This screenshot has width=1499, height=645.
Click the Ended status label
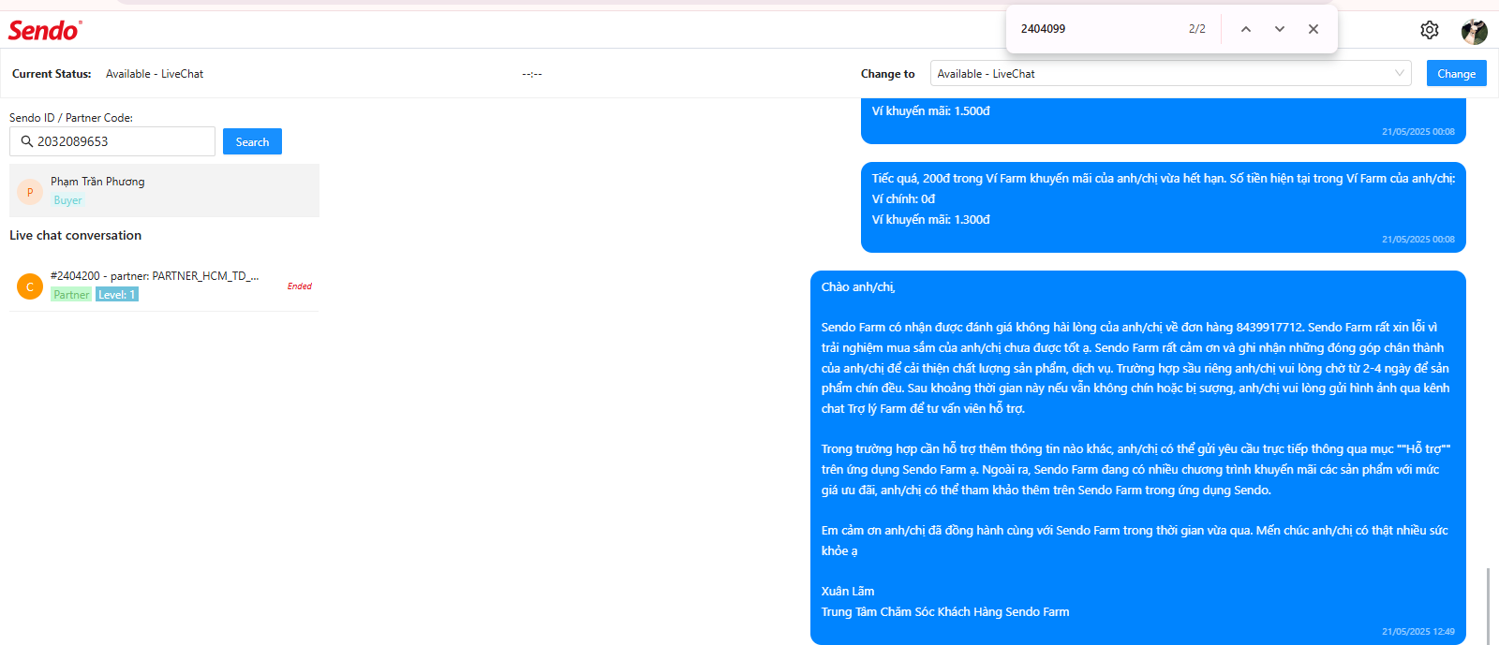pos(300,286)
